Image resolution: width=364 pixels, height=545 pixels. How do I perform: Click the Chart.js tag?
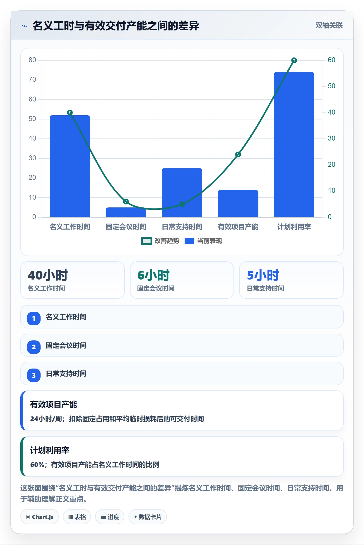(40, 517)
